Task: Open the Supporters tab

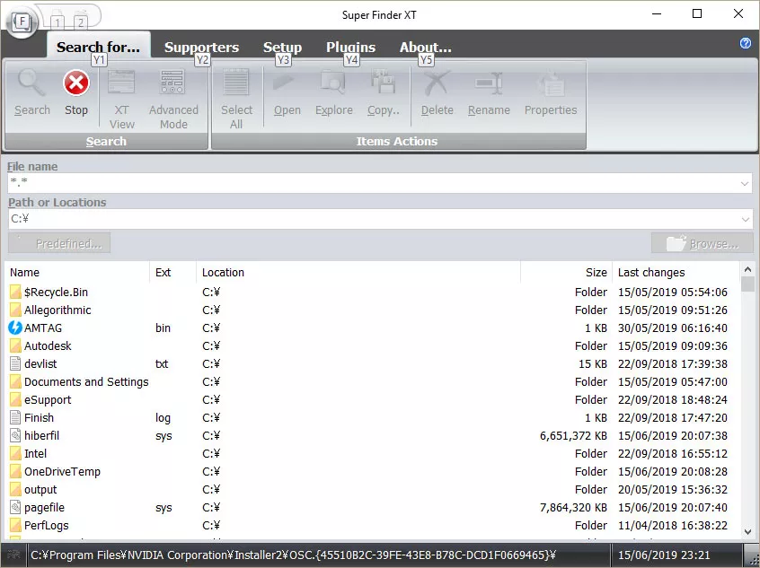Action: tap(201, 47)
